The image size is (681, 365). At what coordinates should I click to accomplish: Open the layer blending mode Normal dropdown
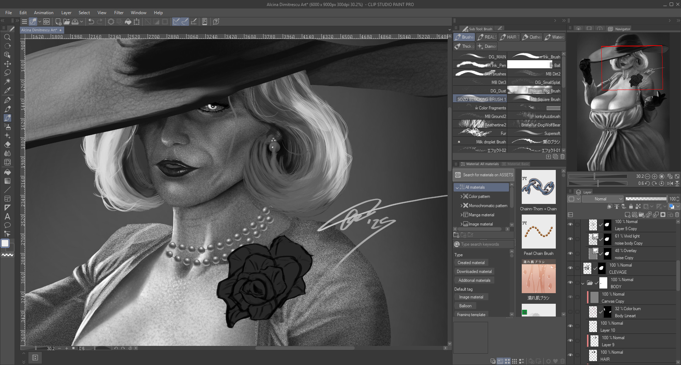point(603,199)
